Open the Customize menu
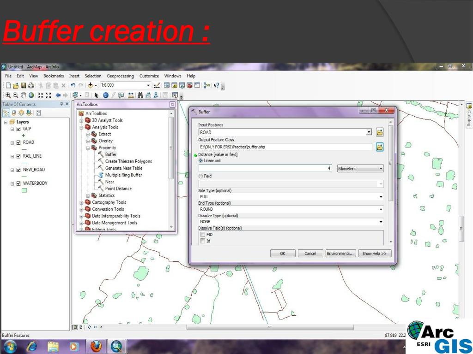 pos(149,76)
